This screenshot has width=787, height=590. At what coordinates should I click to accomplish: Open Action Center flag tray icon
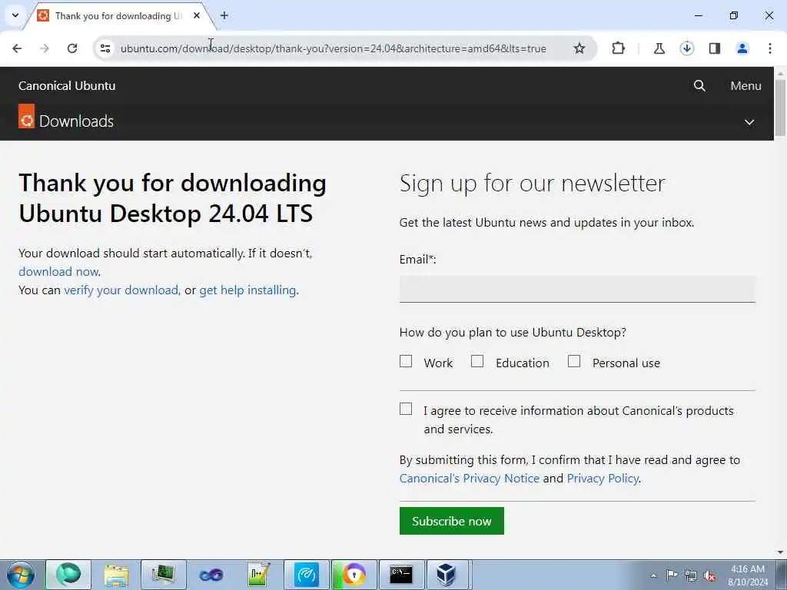tap(672, 575)
